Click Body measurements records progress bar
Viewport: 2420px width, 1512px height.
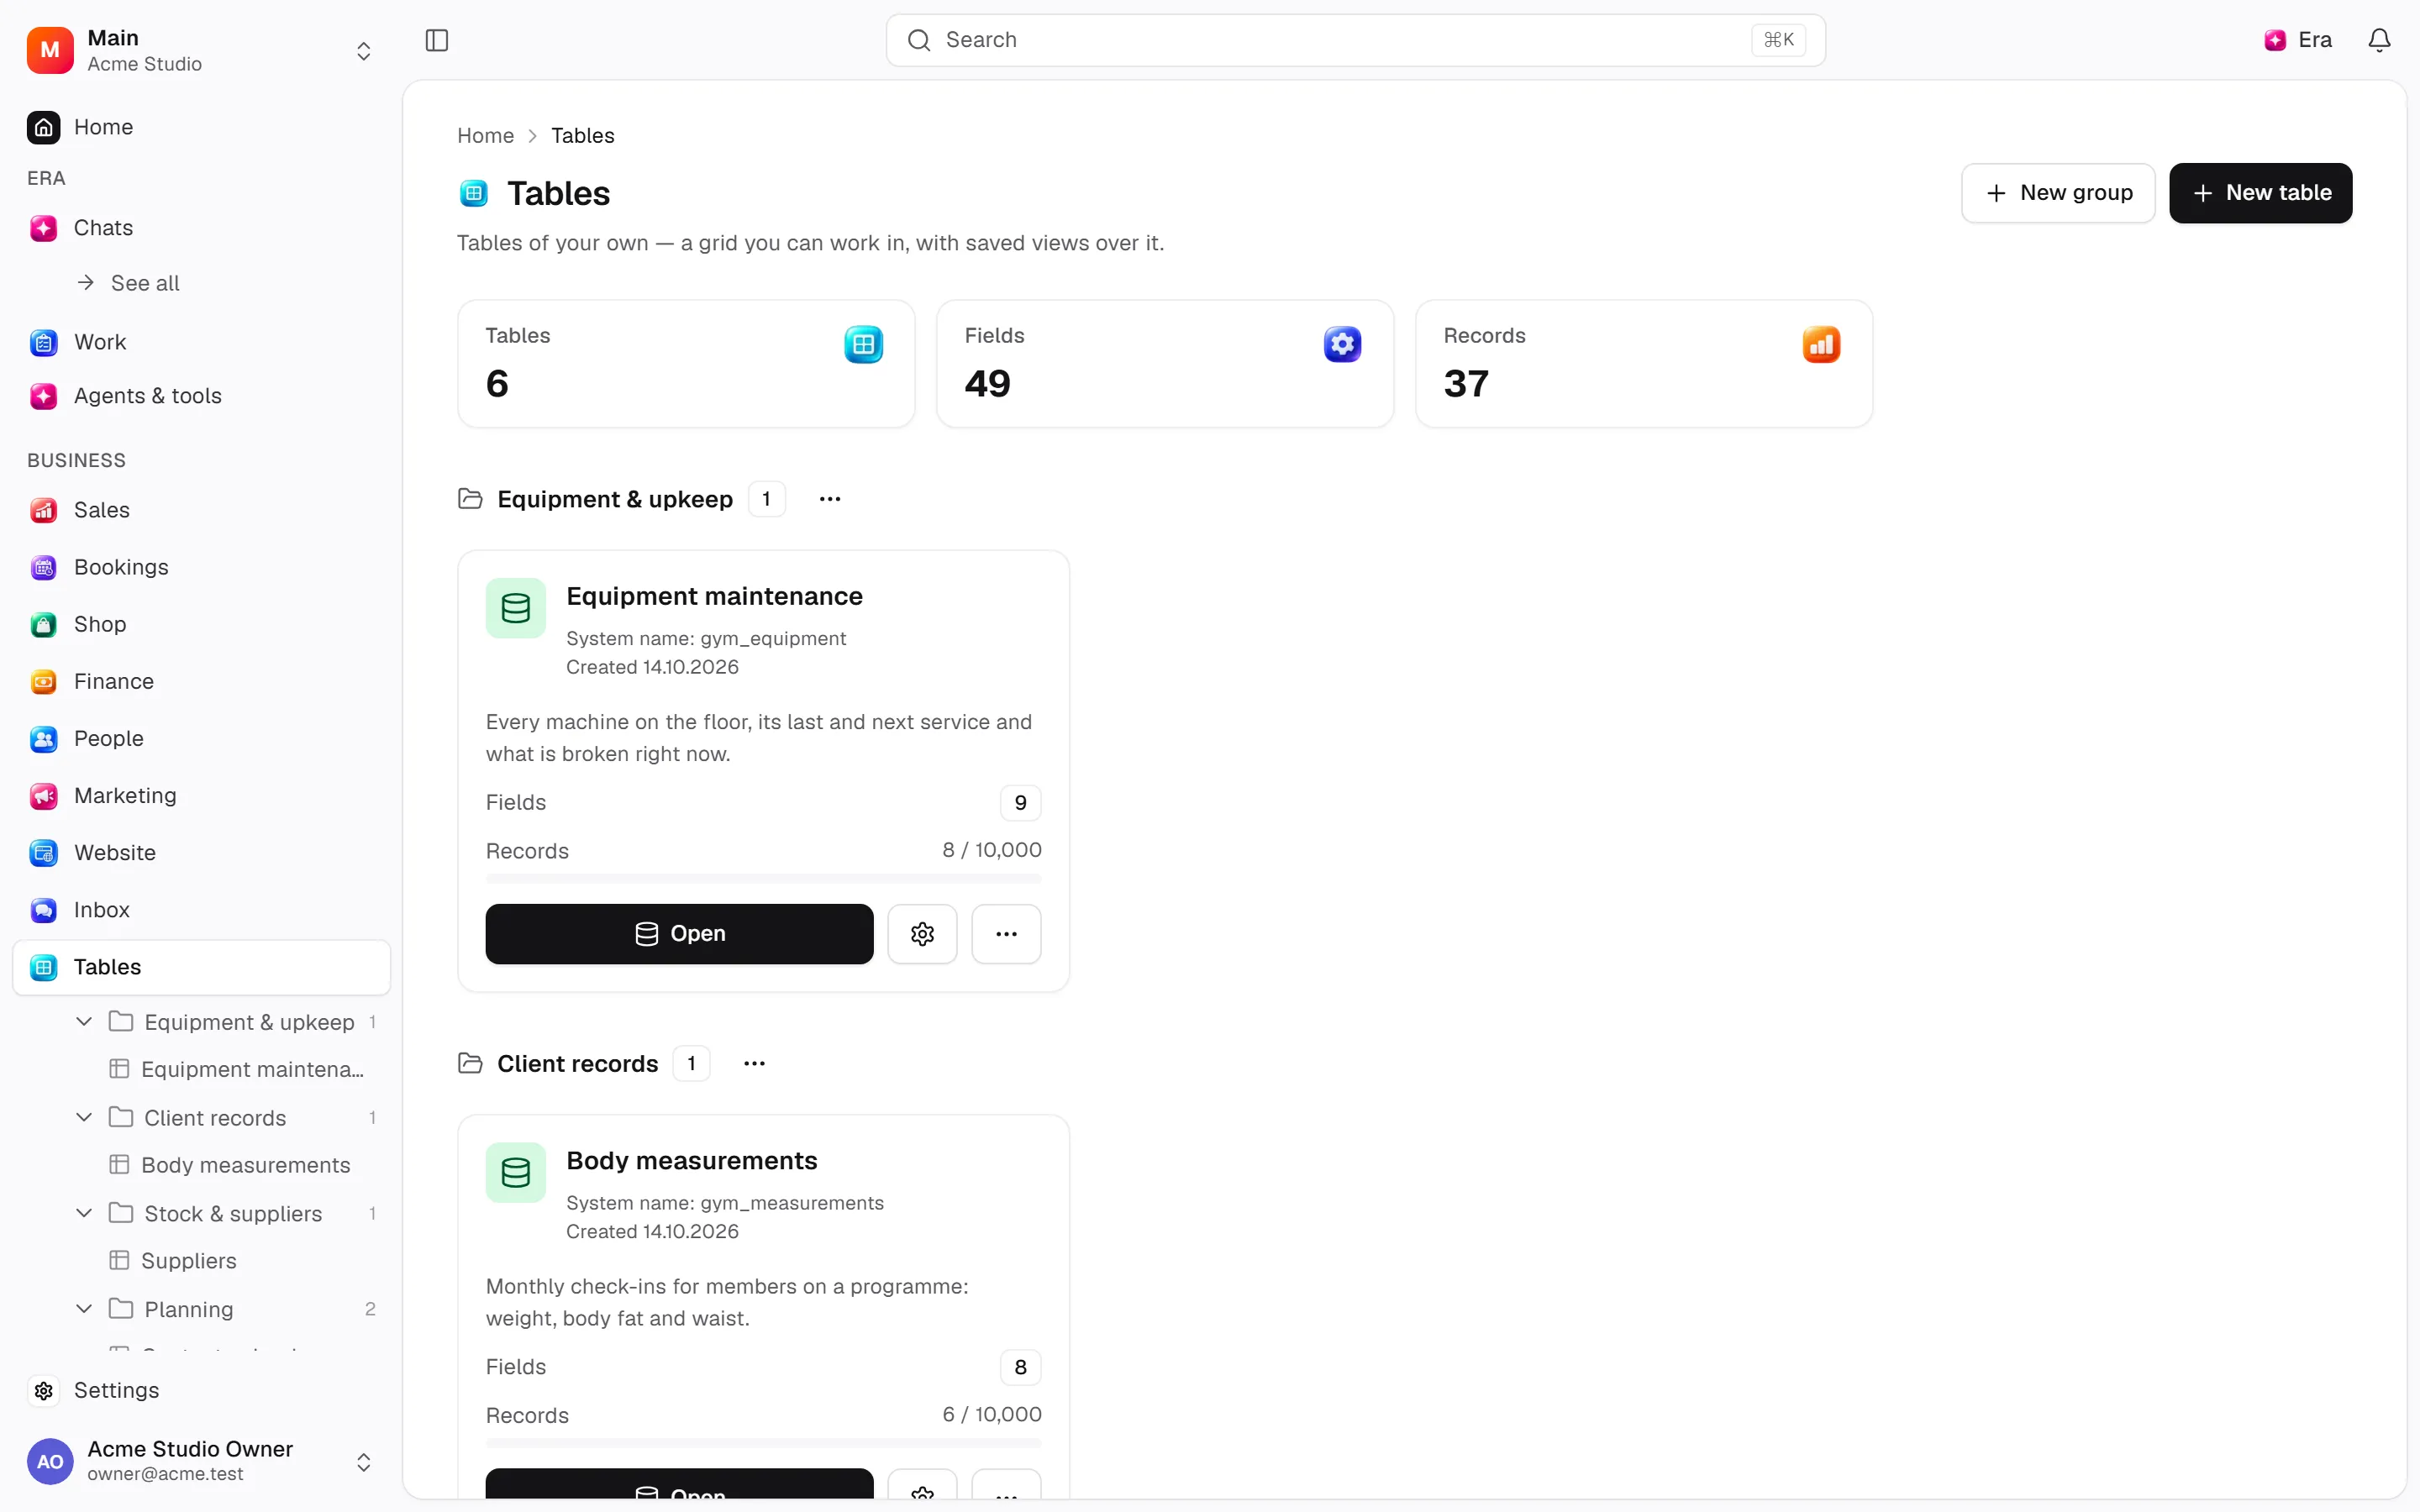click(x=763, y=1443)
